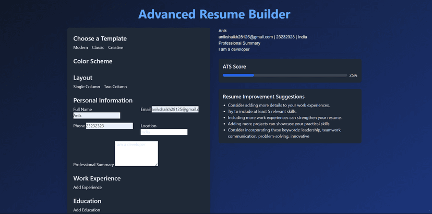Click the Full Name input field
The height and width of the screenshot is (214, 432).
[x=97, y=115]
